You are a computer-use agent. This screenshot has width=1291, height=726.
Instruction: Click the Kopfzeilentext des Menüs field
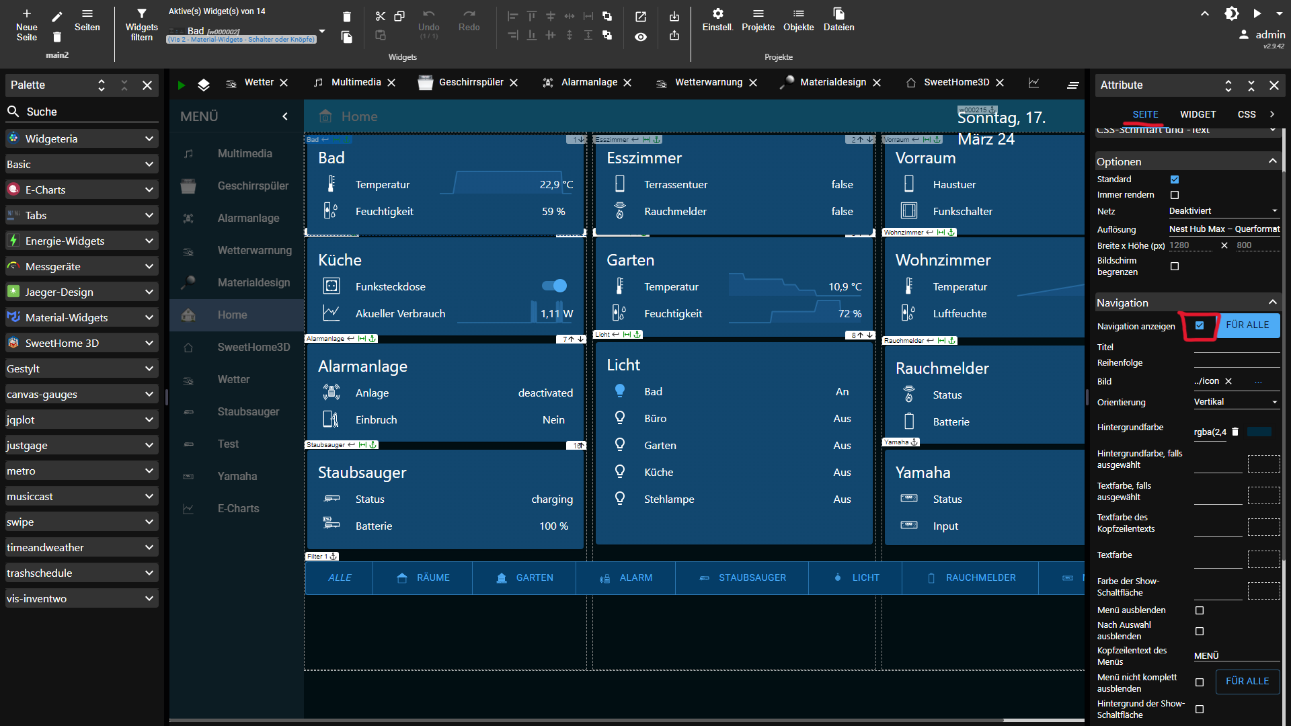tap(1237, 655)
